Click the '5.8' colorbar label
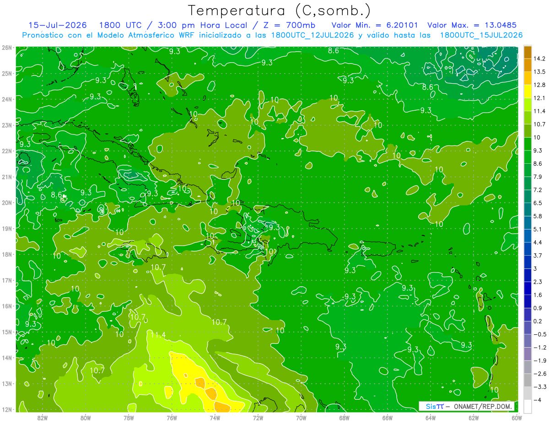 click(538, 216)
